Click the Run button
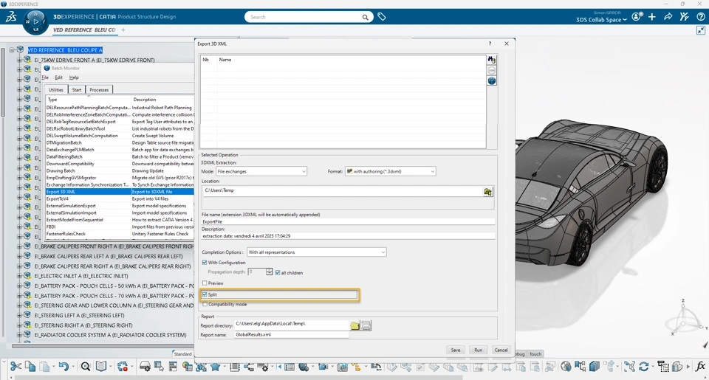The image size is (709, 380). click(479, 350)
